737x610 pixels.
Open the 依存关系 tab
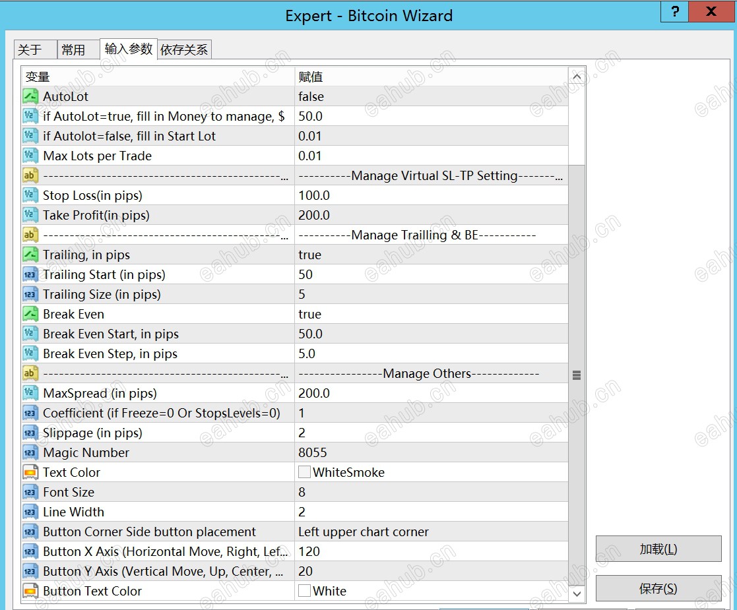(x=184, y=50)
